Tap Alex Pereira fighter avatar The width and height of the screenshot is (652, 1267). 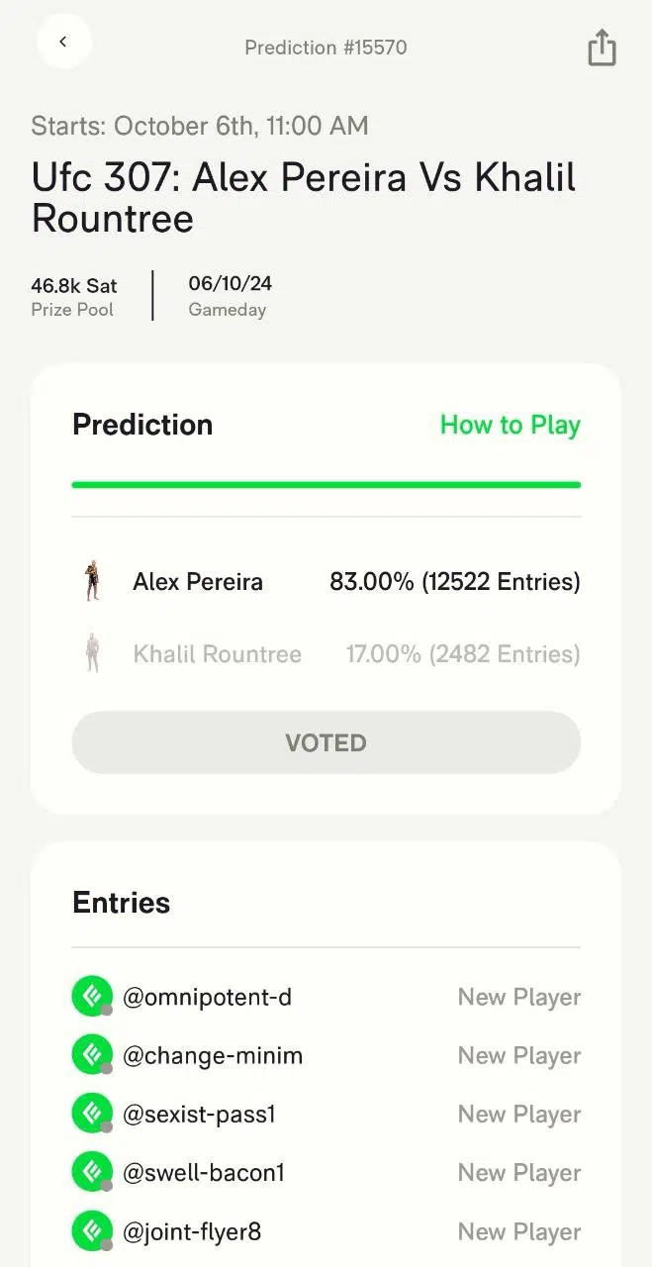point(92,581)
